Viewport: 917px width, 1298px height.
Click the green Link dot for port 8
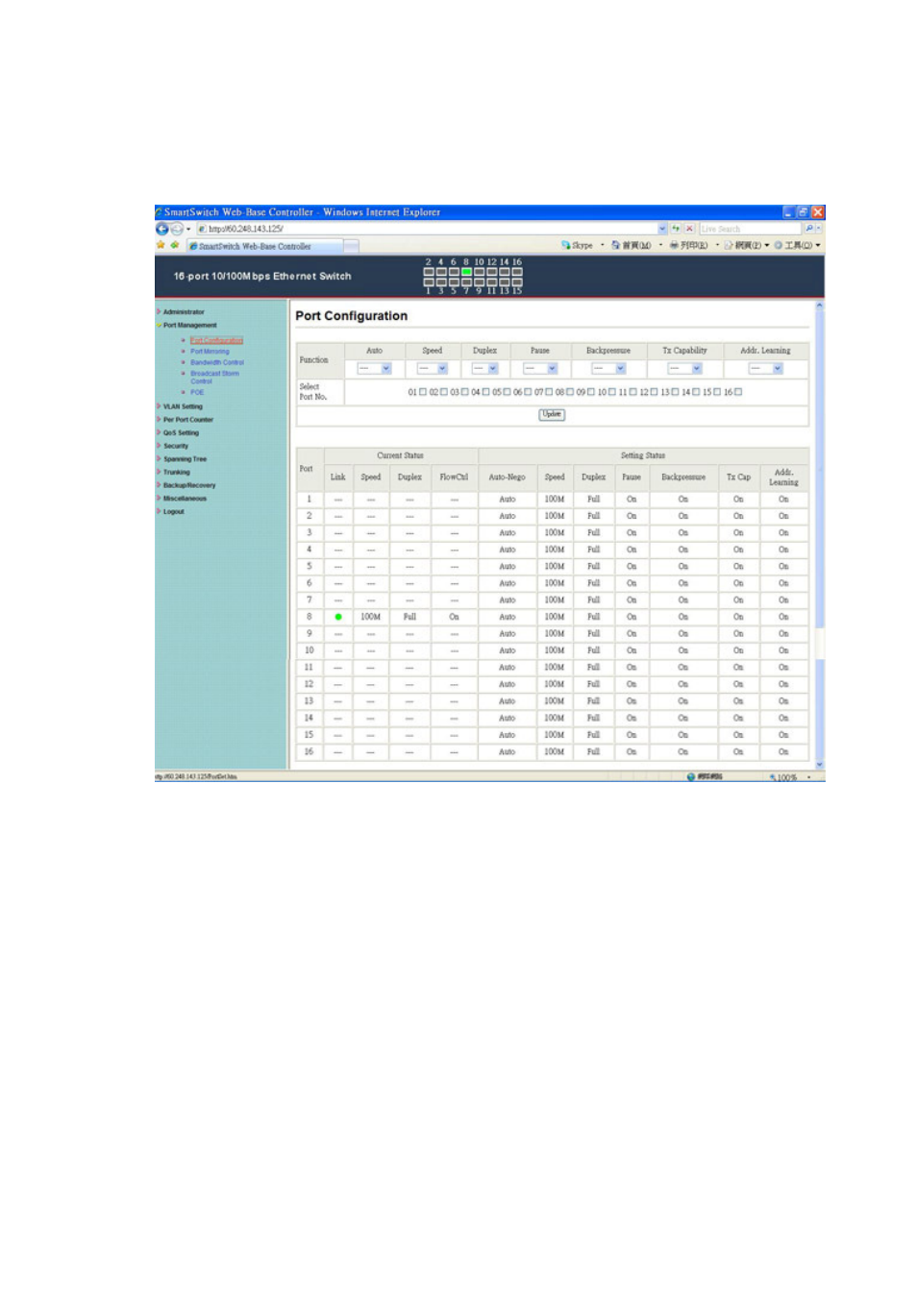(x=338, y=617)
